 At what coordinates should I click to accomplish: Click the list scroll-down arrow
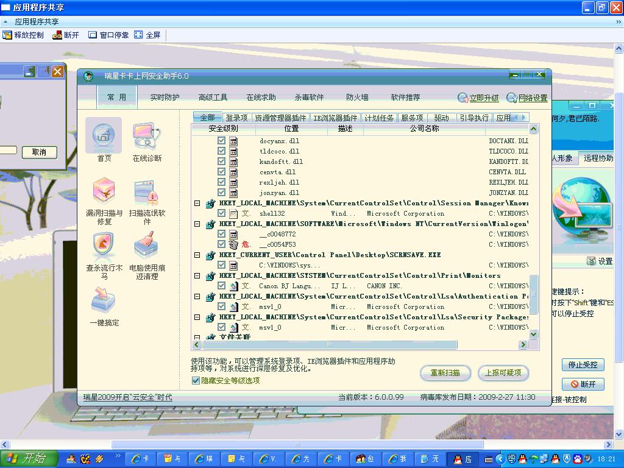tap(534, 335)
